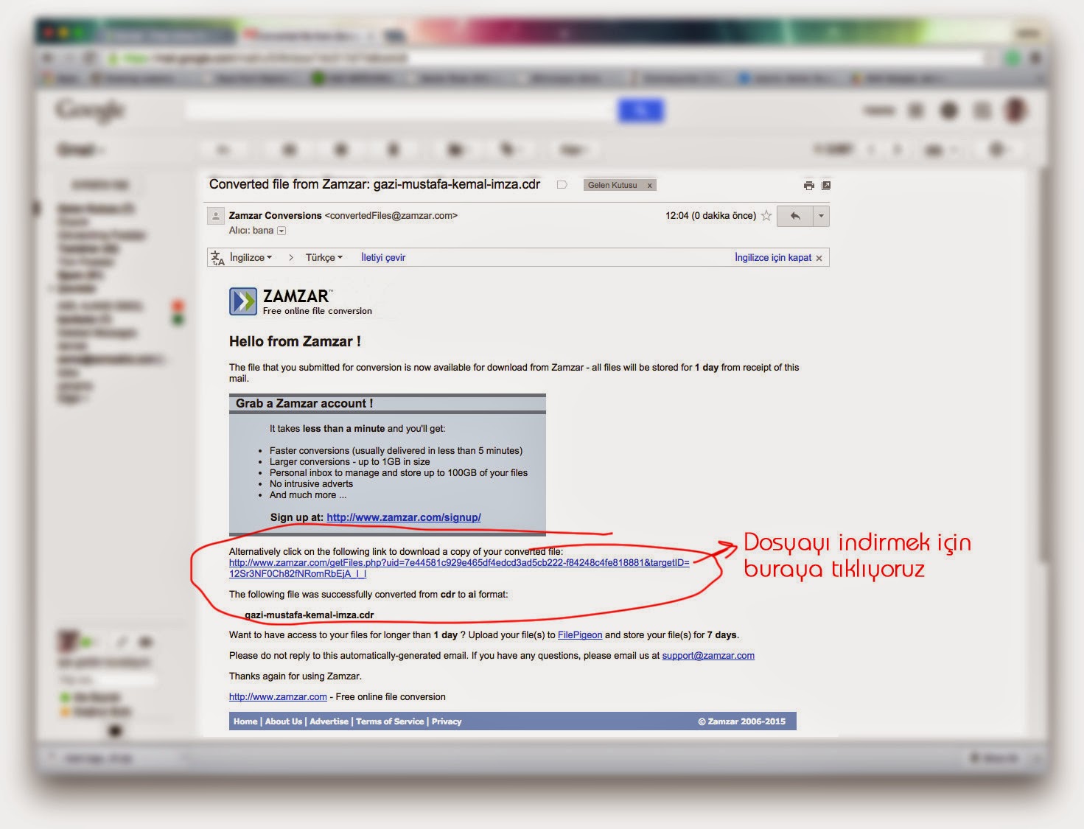Screen dimensions: 1084x829
Task: Click the print icon for this email
Action: tap(808, 186)
